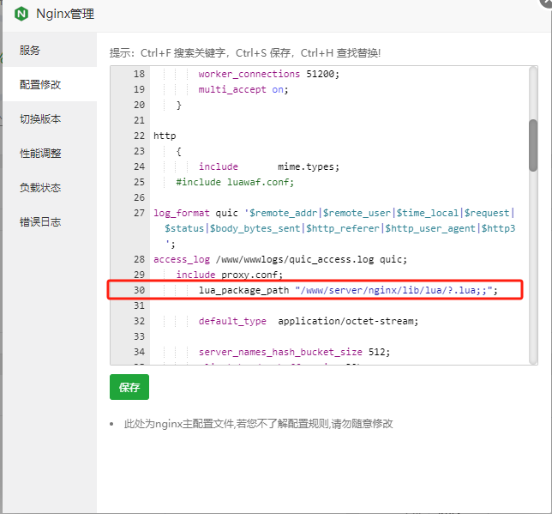Click line number 21 in gutter
This screenshot has height=514, width=552.
pyautogui.click(x=139, y=121)
